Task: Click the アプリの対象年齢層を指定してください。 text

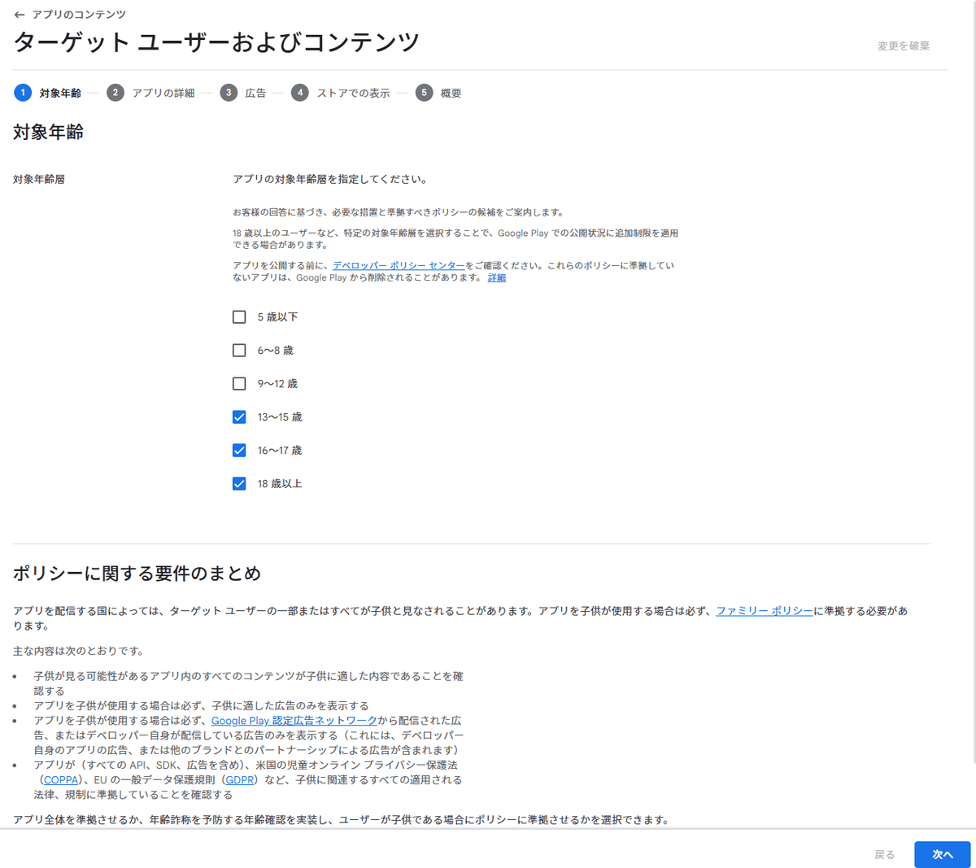Action: coord(330,179)
